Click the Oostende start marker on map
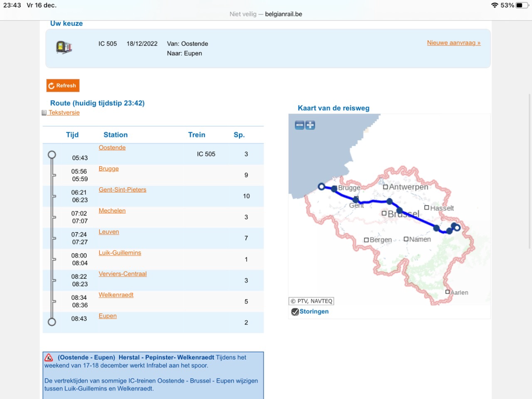532x399 pixels. (322, 187)
